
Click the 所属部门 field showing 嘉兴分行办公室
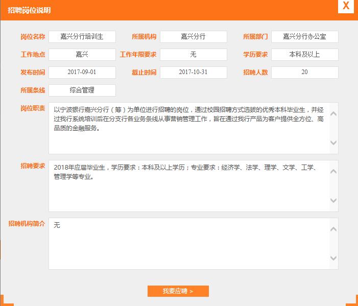[304, 37]
